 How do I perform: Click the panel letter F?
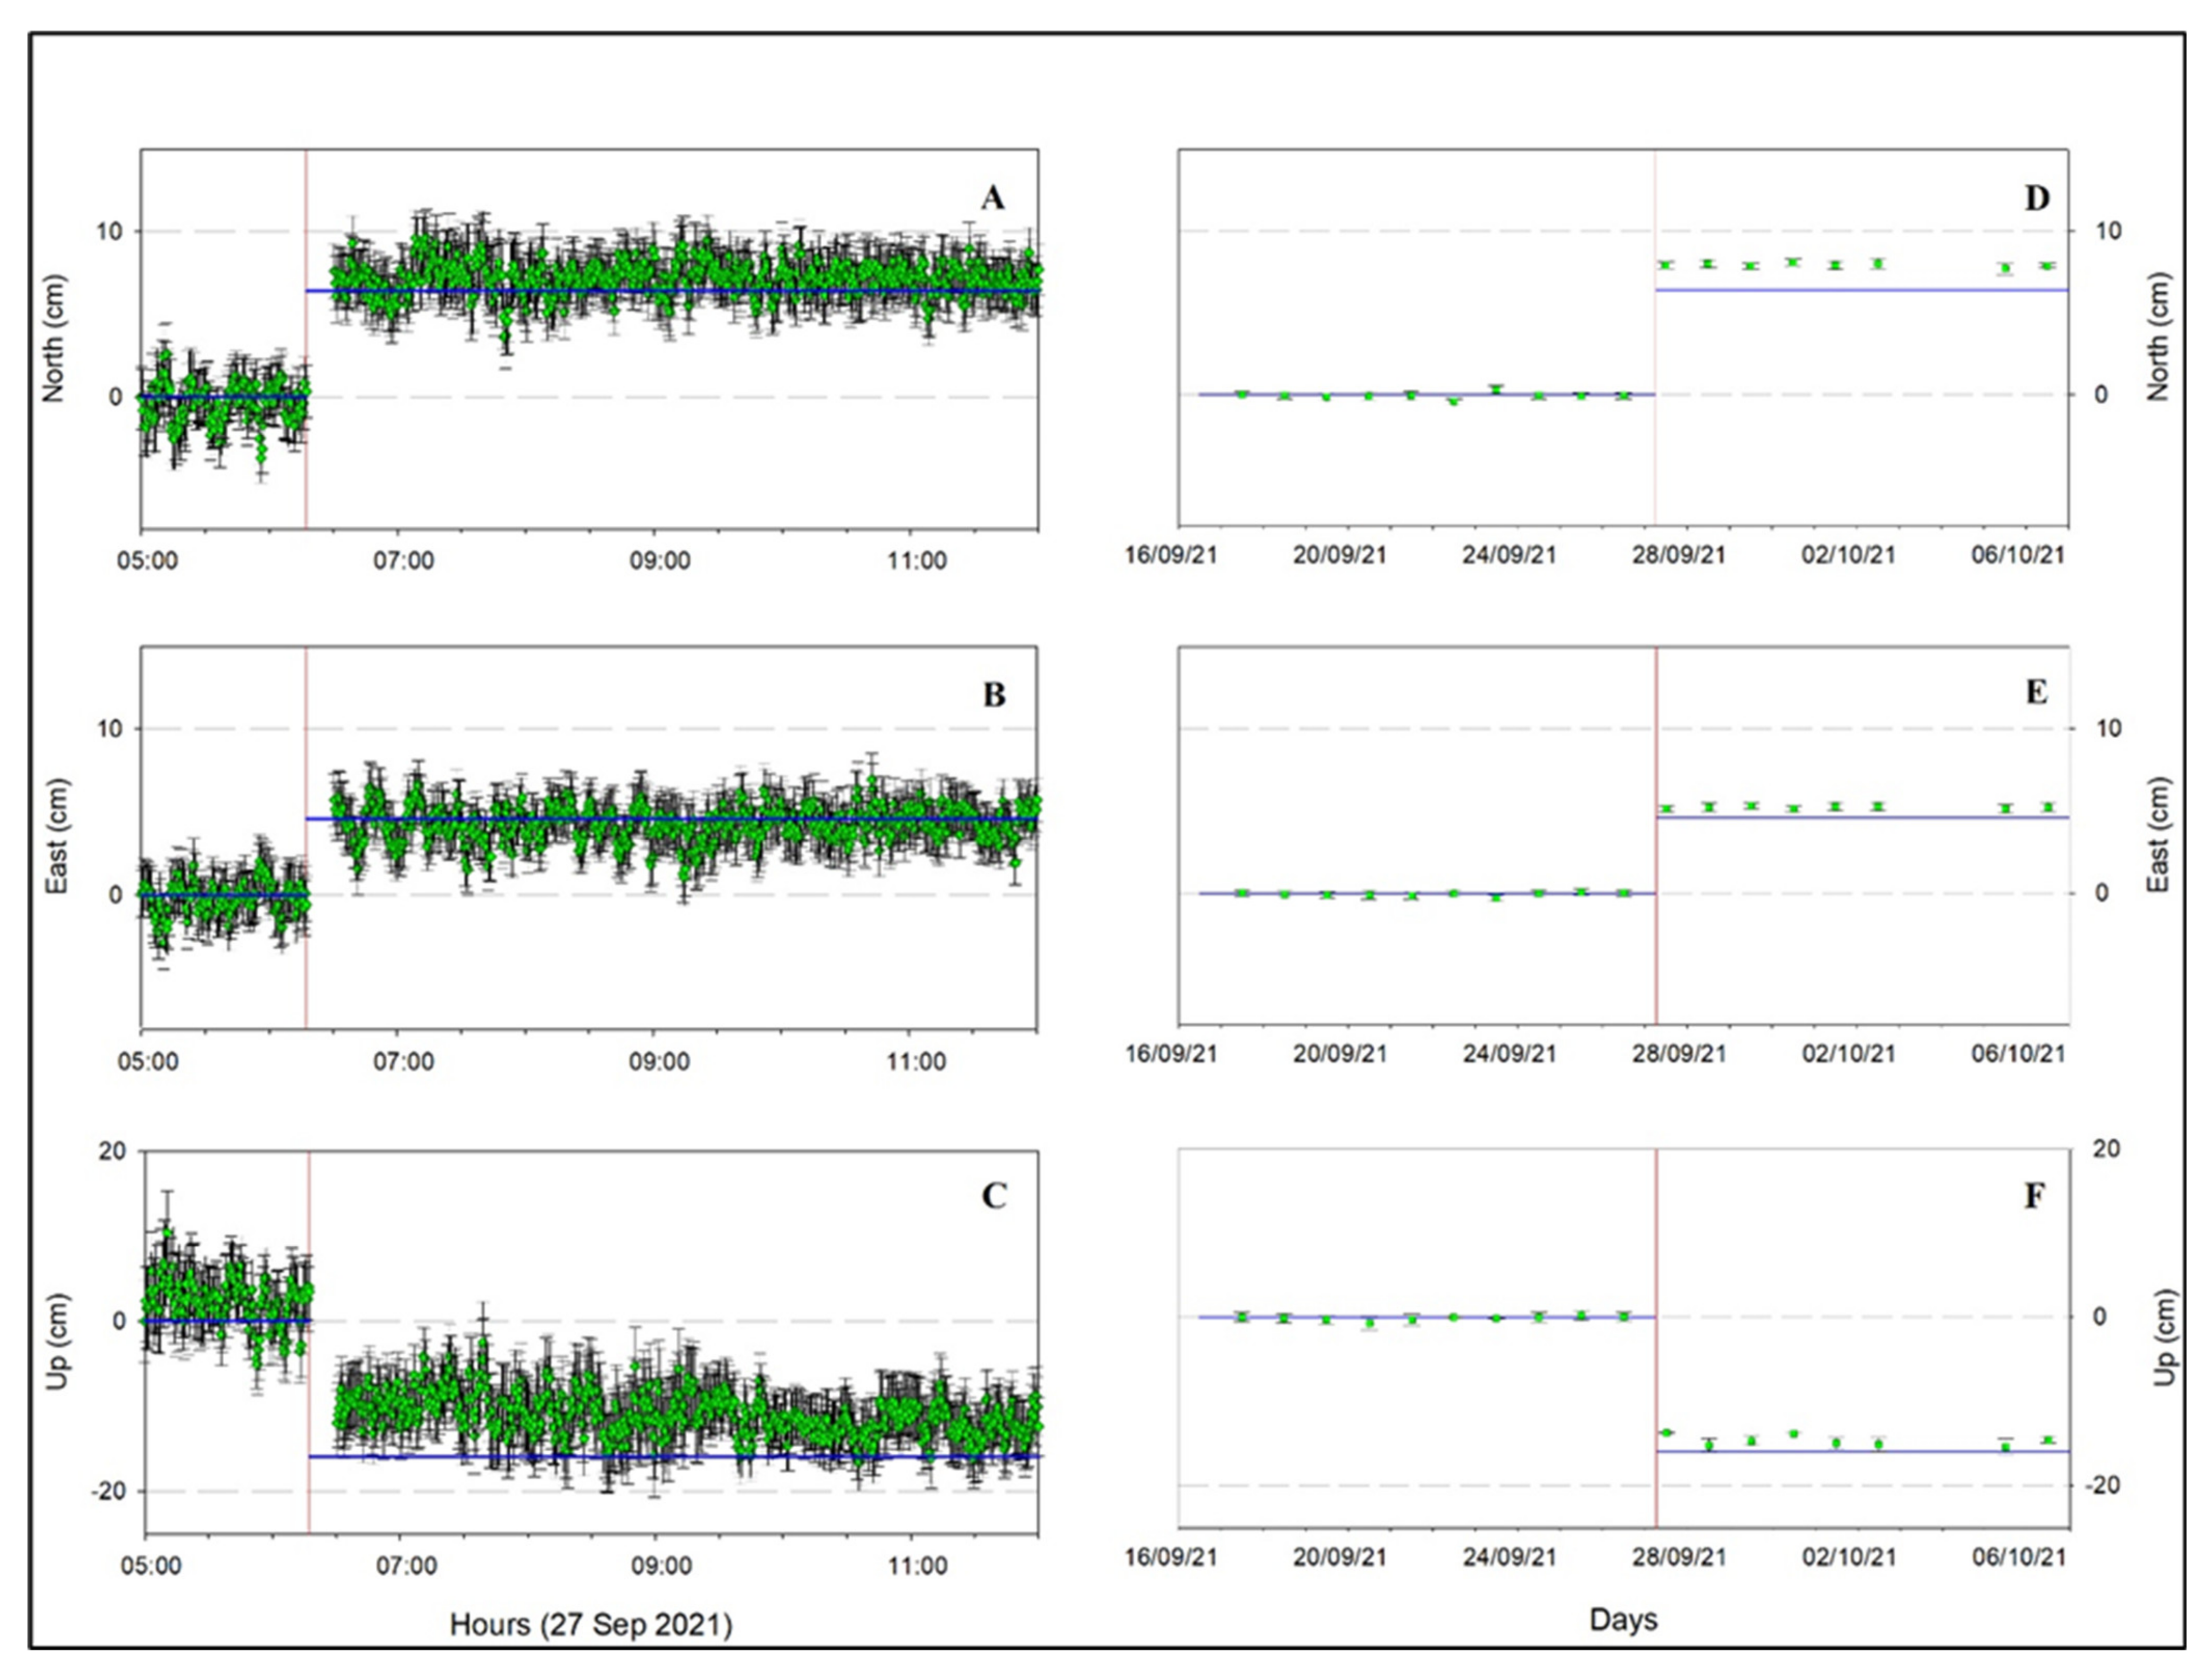point(2035,1196)
